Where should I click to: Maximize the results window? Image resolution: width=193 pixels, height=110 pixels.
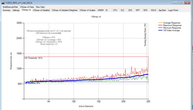[181, 2]
